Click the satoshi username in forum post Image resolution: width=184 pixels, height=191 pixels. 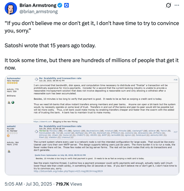[11, 126]
